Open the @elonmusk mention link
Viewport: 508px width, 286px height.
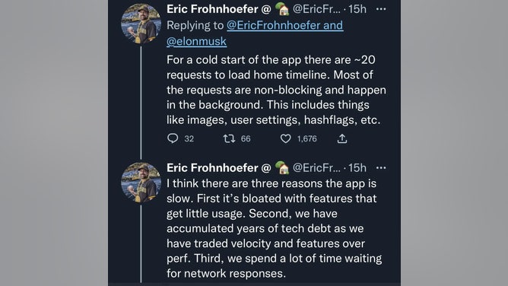point(196,42)
